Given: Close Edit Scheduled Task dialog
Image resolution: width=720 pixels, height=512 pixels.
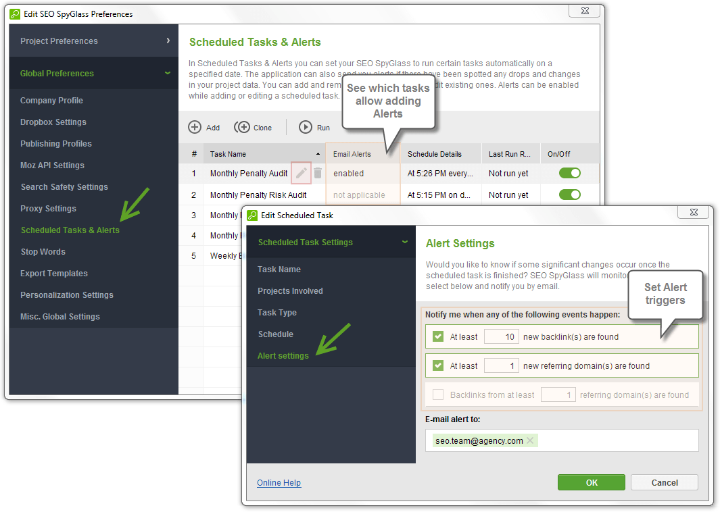Looking at the screenshot, I should pyautogui.click(x=694, y=212).
